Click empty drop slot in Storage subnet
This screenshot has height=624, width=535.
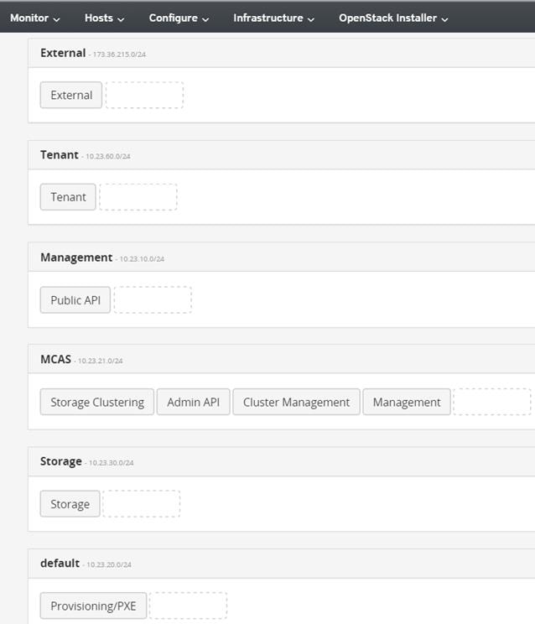(x=141, y=504)
